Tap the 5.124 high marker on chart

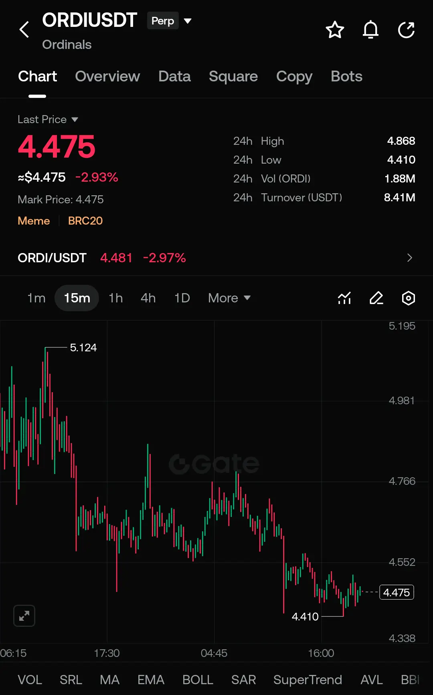pos(83,348)
